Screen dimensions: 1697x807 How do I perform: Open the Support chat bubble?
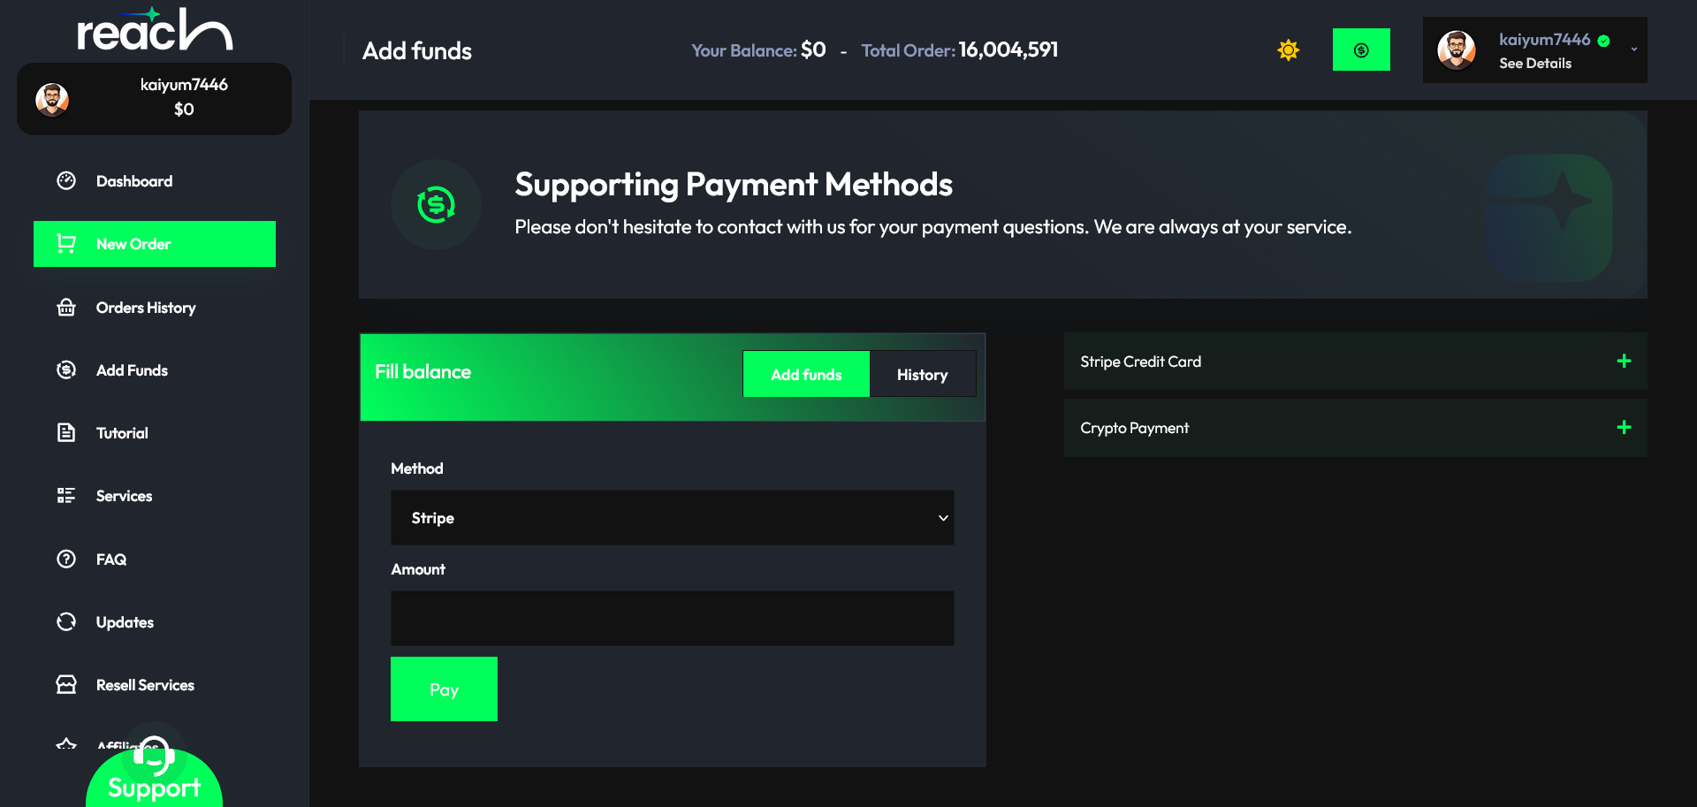pyautogui.click(x=154, y=776)
